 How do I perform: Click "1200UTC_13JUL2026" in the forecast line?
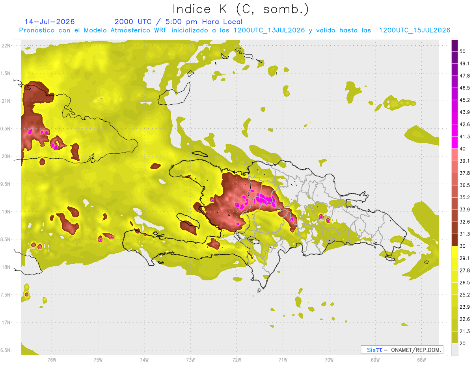pos(269,30)
